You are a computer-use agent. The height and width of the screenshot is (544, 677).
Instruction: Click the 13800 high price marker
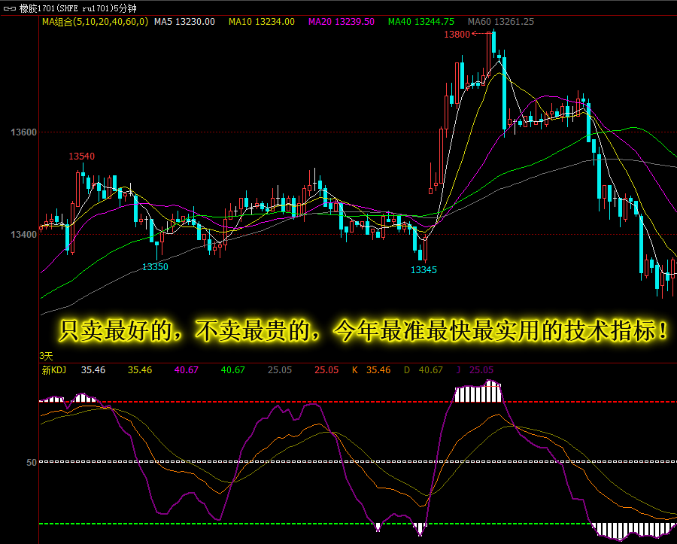click(x=457, y=35)
